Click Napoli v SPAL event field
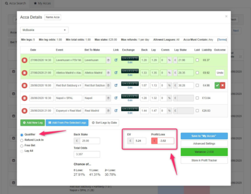Screen dimensions: 251x194 tap(69, 98)
